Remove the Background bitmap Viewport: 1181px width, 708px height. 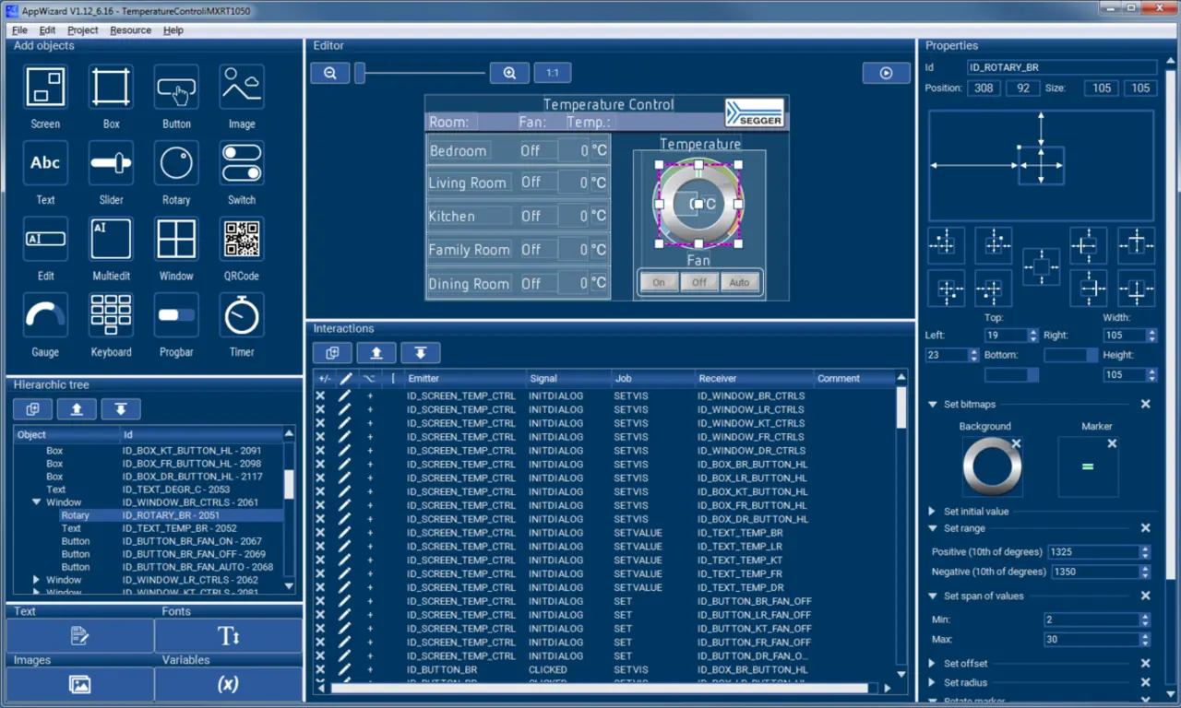point(1016,443)
